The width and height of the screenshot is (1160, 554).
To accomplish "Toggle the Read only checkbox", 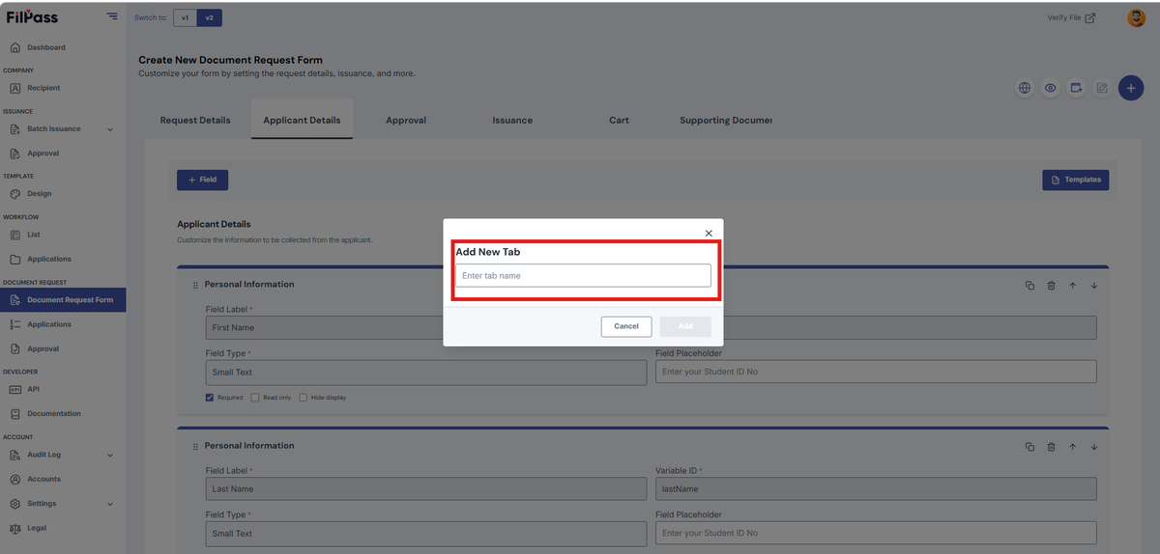I will pos(255,398).
